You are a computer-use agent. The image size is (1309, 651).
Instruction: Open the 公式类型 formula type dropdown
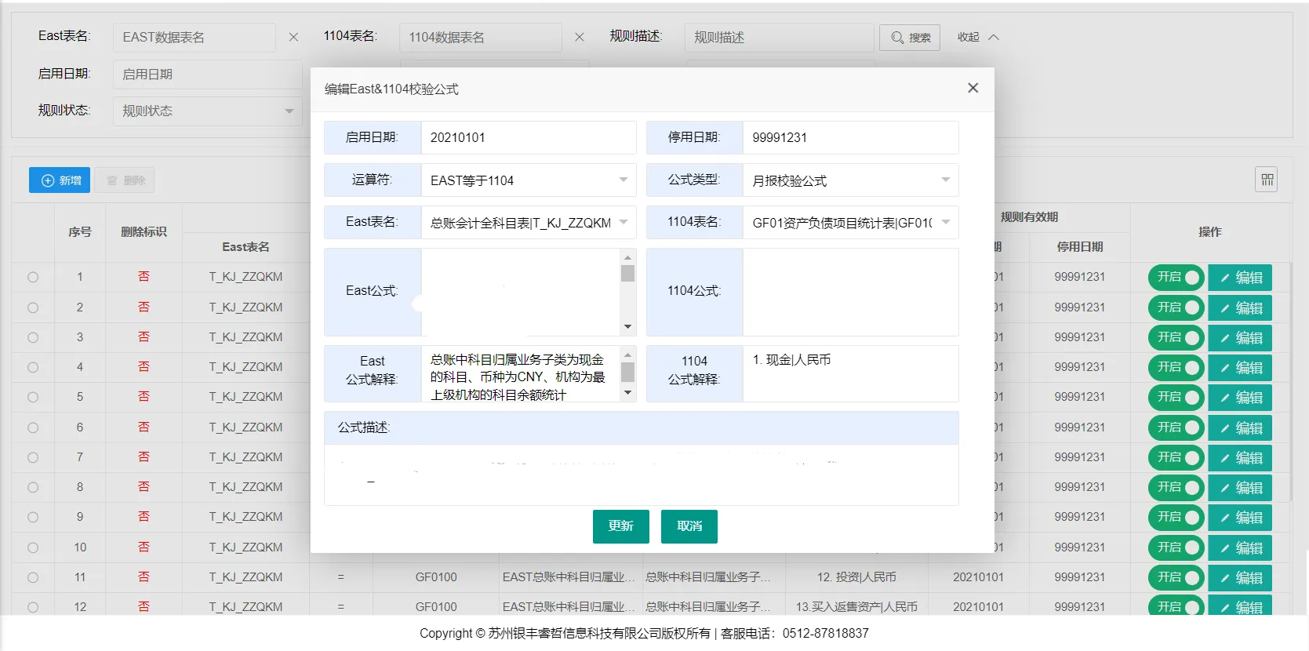pyautogui.click(x=849, y=180)
